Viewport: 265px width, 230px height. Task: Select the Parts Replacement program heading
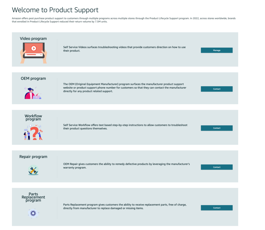coord(33,197)
